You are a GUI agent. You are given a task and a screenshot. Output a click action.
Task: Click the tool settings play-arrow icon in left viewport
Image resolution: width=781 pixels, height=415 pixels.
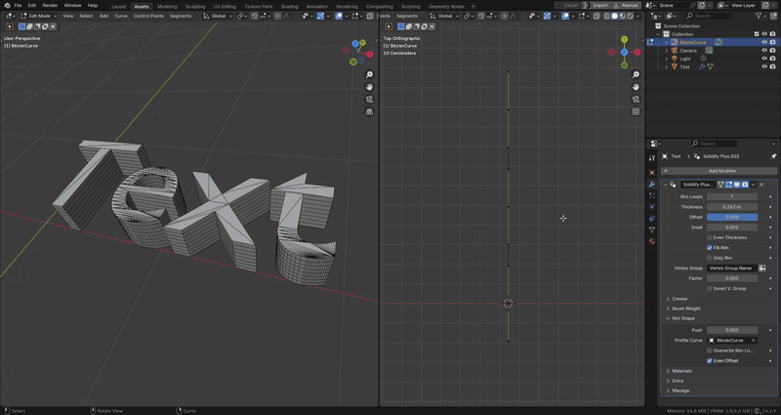[10, 26]
